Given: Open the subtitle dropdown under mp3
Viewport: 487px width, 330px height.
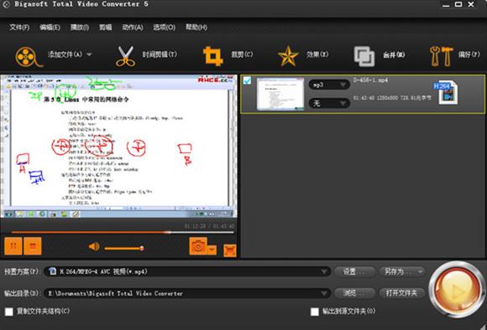Looking at the screenshot, I should click(x=329, y=103).
